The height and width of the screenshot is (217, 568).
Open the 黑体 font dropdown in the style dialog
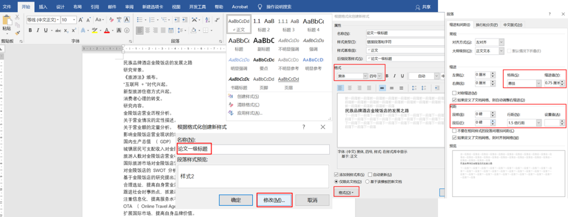(x=365, y=76)
